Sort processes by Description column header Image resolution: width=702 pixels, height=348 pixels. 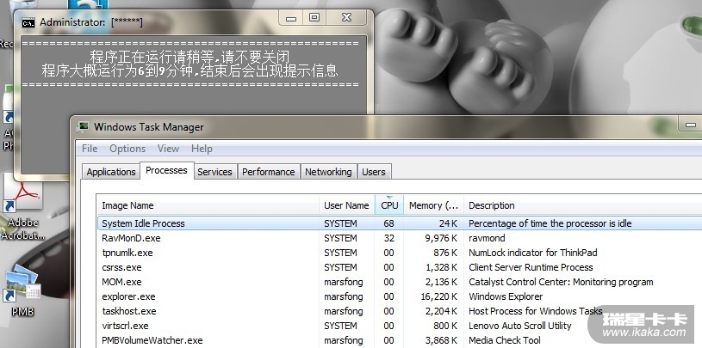(x=582, y=205)
